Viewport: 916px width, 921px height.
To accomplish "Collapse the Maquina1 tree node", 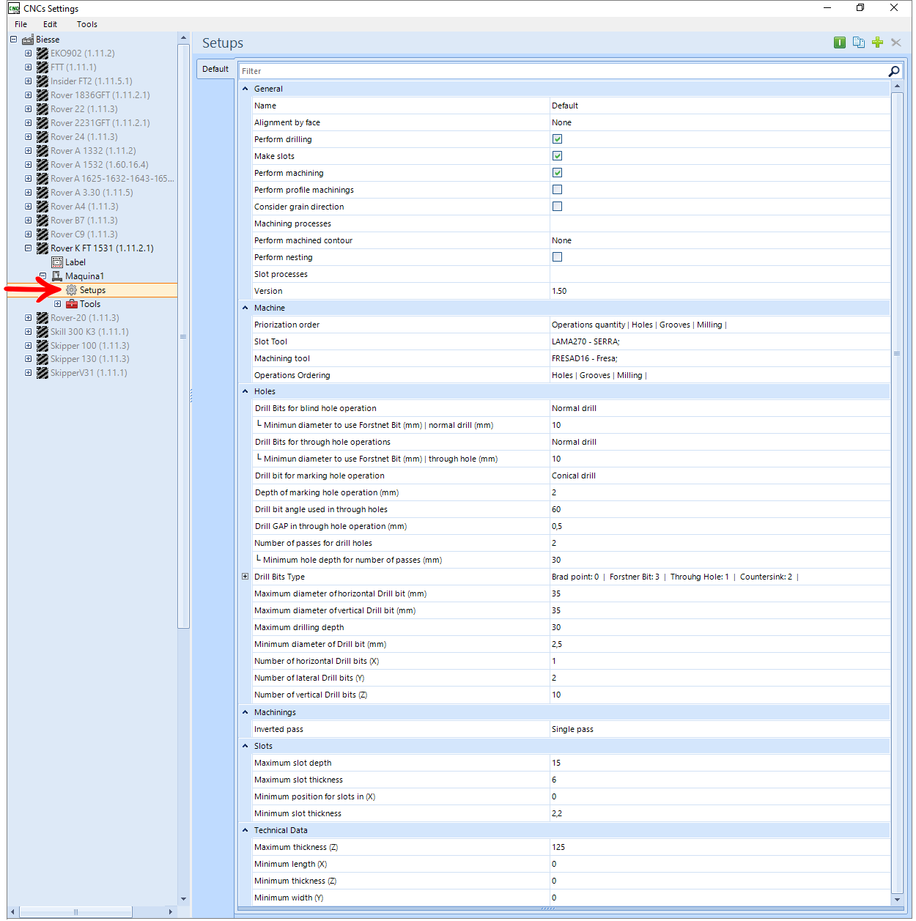I will tap(43, 276).
